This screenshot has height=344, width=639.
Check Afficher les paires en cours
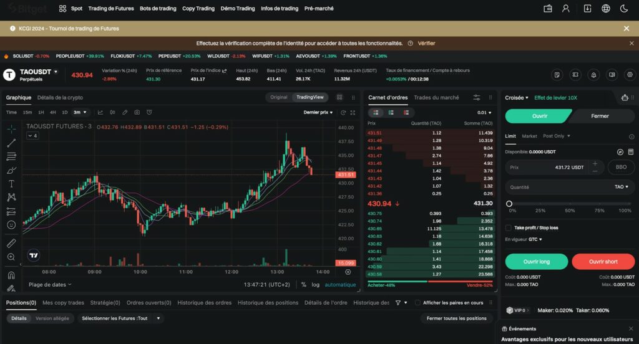(x=417, y=302)
